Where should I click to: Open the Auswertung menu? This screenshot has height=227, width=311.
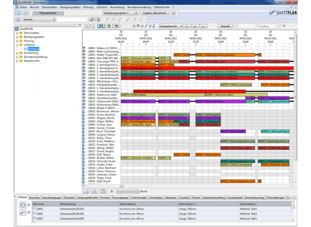tap(117, 7)
